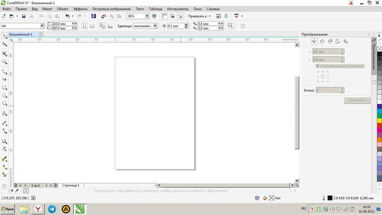Image resolution: width=382 pixels, height=215 pixels.
Task: Switch page to portrait orientation
Action: 84,26
